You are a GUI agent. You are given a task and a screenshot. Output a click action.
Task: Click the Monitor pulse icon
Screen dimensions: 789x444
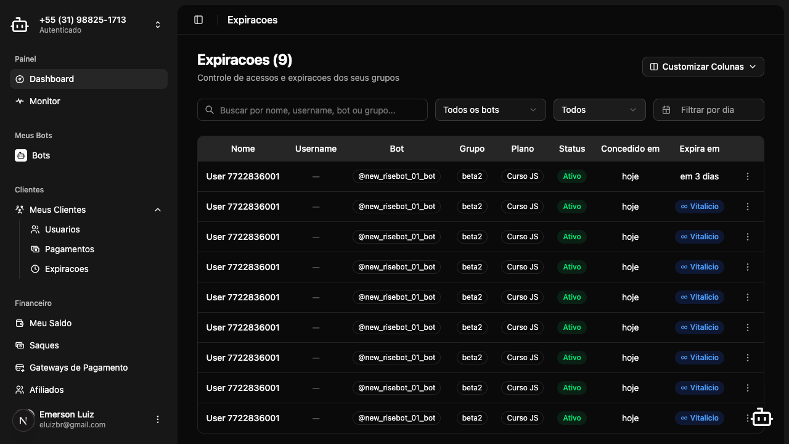20,101
